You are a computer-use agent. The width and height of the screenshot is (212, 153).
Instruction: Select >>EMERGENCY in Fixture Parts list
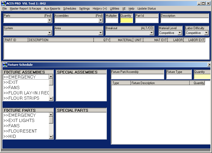(26, 115)
